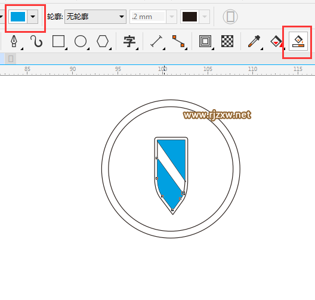This screenshot has width=315, height=300.
Task: Select the Polygon hexagon tool
Action: coord(103,41)
